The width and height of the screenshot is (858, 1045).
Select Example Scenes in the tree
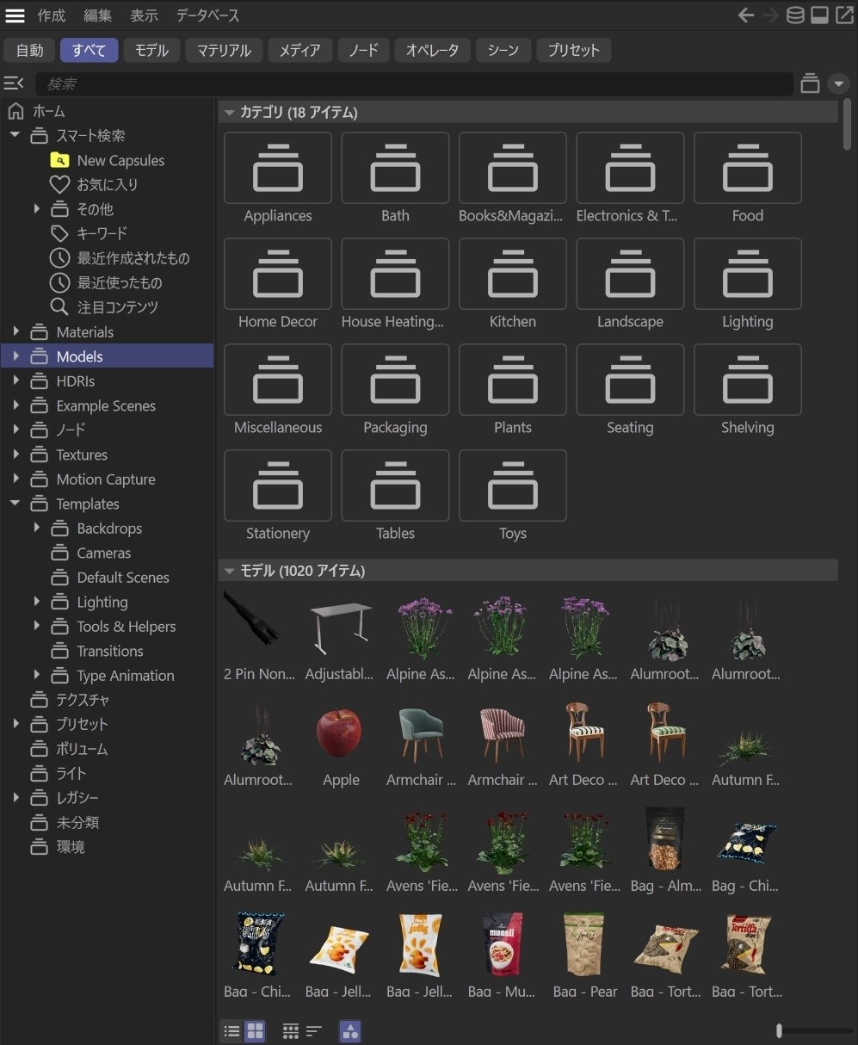coord(106,405)
